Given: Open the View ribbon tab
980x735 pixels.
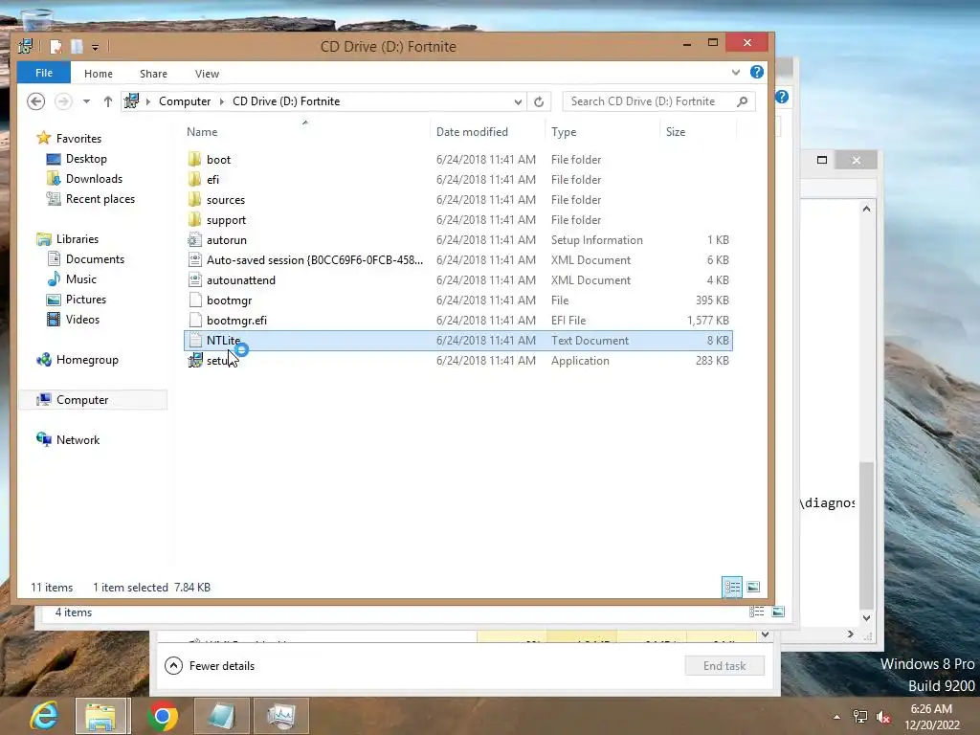Looking at the screenshot, I should tap(207, 74).
